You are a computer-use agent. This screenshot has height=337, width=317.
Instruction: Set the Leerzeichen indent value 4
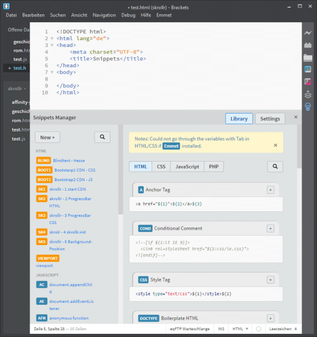pos(295,329)
